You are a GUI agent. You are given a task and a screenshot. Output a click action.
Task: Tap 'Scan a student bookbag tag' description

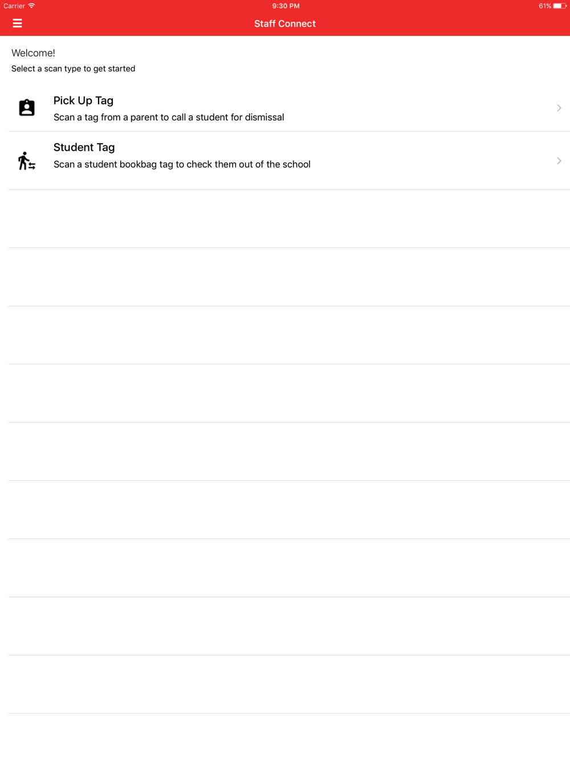[x=182, y=164]
